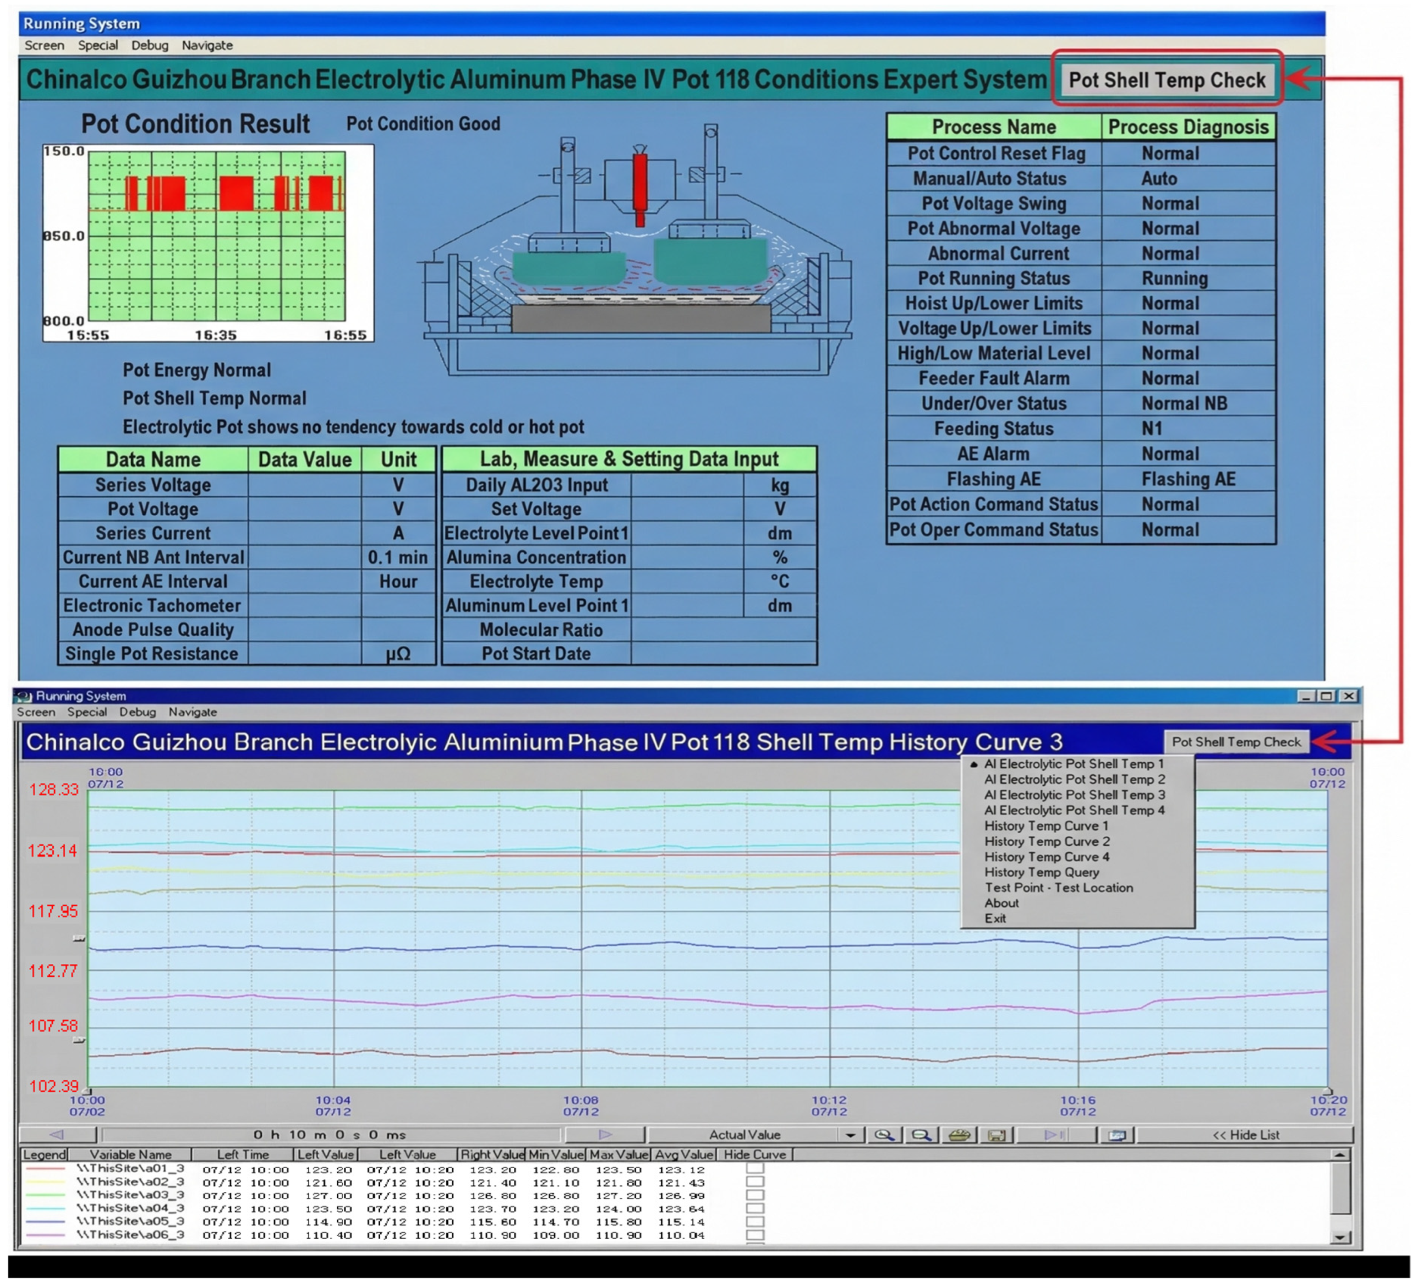Choose History Temp Curve 1
1418x1286 pixels.
pyautogui.click(x=1047, y=826)
